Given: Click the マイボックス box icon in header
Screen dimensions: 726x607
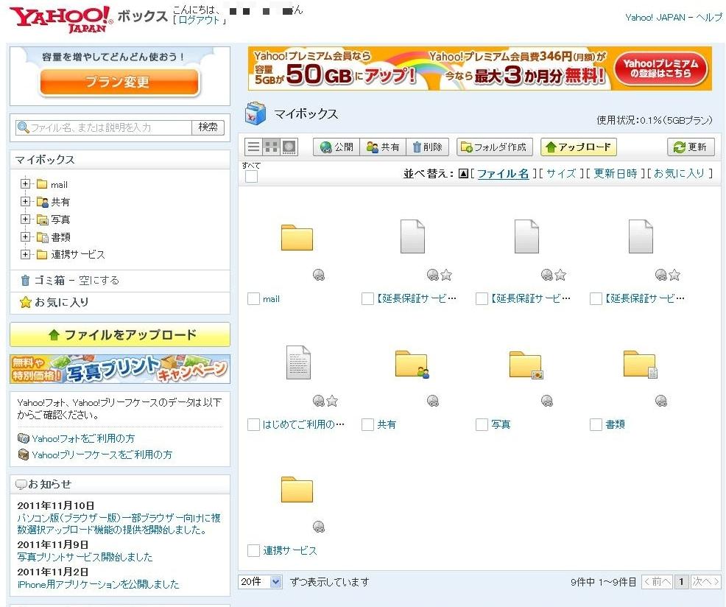Looking at the screenshot, I should pyautogui.click(x=255, y=113).
